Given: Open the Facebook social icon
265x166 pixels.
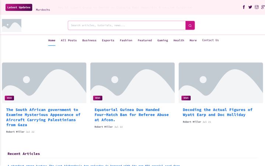Looking at the screenshot, I should pyautogui.click(x=244, y=7).
